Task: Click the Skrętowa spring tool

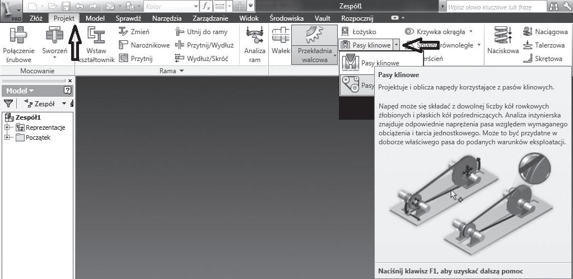Action: [x=542, y=58]
